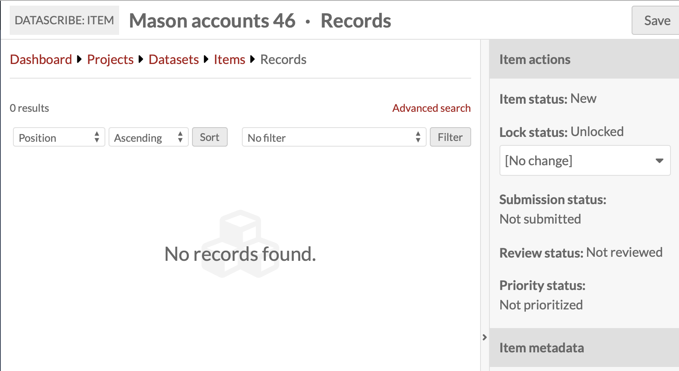This screenshot has height=371, width=679.
Task: Apply sorting with the Sort button
Action: pos(209,137)
